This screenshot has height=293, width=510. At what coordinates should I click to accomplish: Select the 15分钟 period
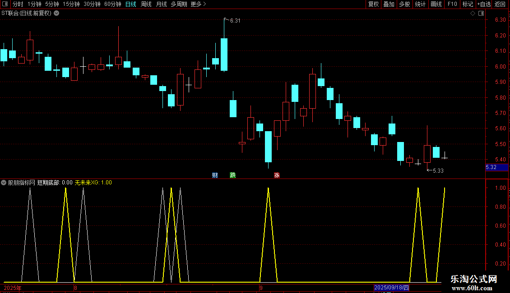[x=71, y=4]
